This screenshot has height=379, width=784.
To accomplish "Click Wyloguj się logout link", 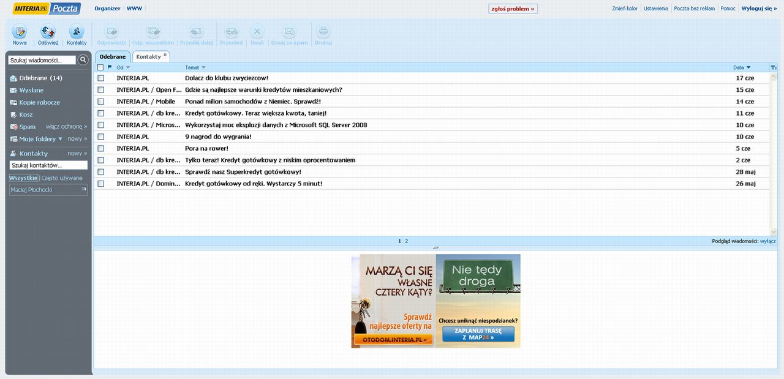I will [x=759, y=9].
